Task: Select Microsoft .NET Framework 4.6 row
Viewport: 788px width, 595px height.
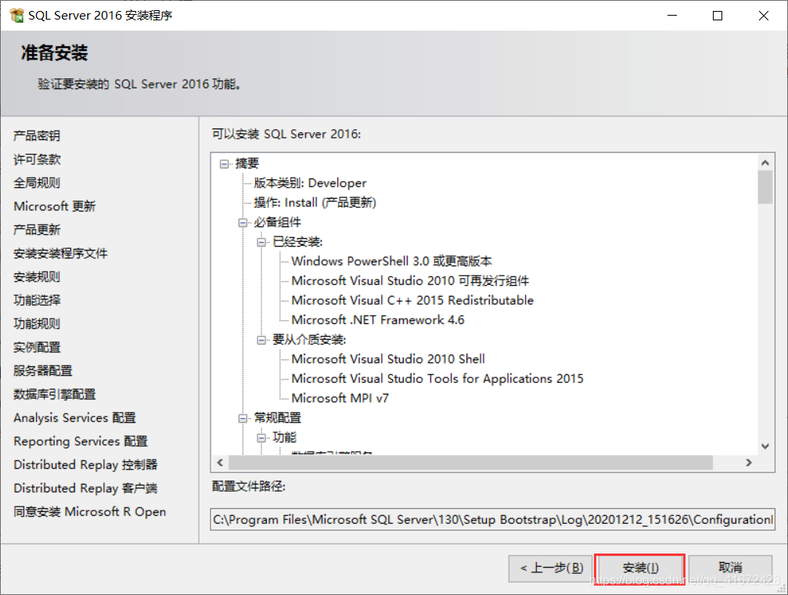Action: 377,320
